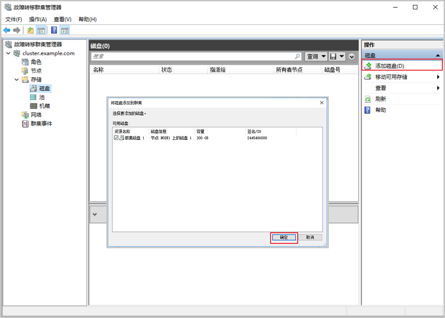Open the 群集事件 (Cluster Events) node
445x318 pixels.
click(41, 123)
